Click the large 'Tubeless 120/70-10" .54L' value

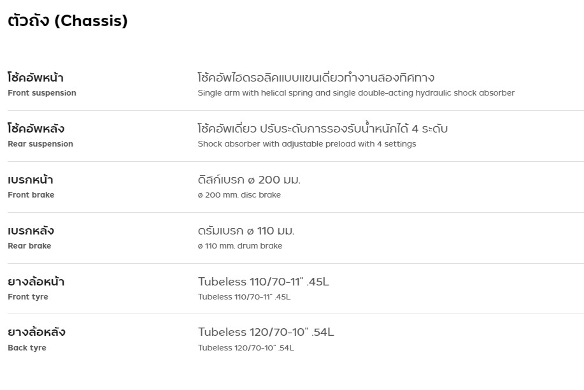(266, 332)
